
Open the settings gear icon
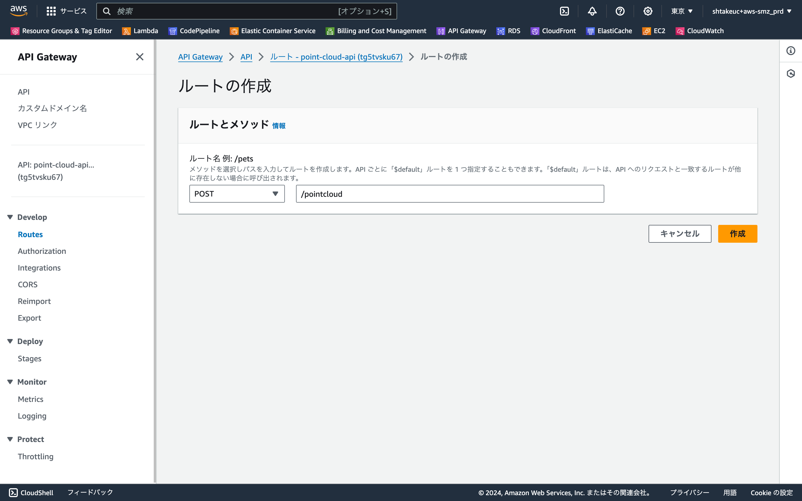[x=648, y=11]
